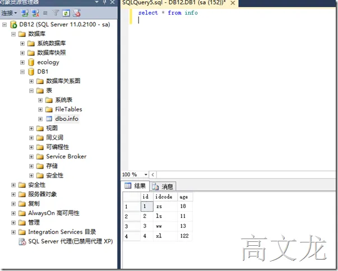Image resolution: width=338 pixels, height=271 pixels.
Task: Click the horizontal scrollbar left arrow
Action: pos(153,175)
